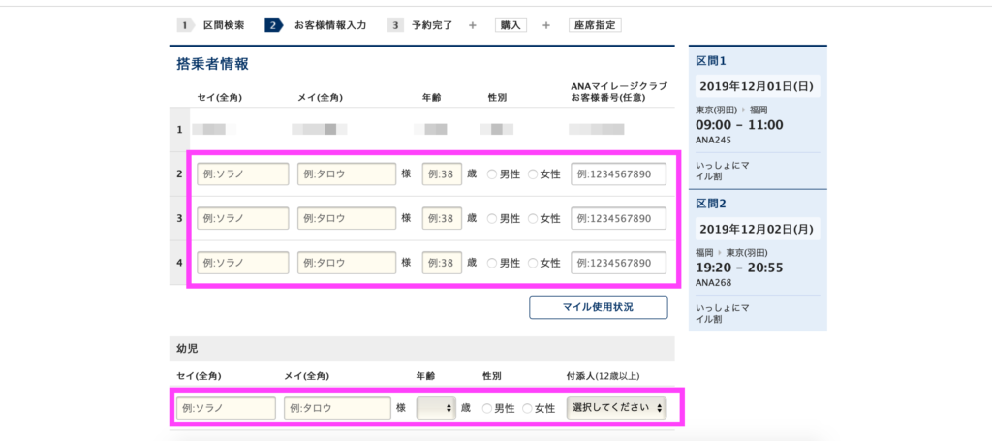This screenshot has width=992, height=441.
Task: Click the 2019年12月02日(月) date in 区間2
Action: point(758,229)
